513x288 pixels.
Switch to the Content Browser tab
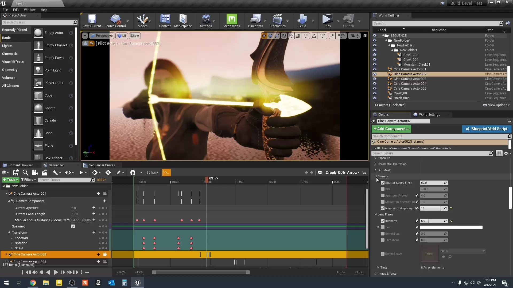coord(20,165)
